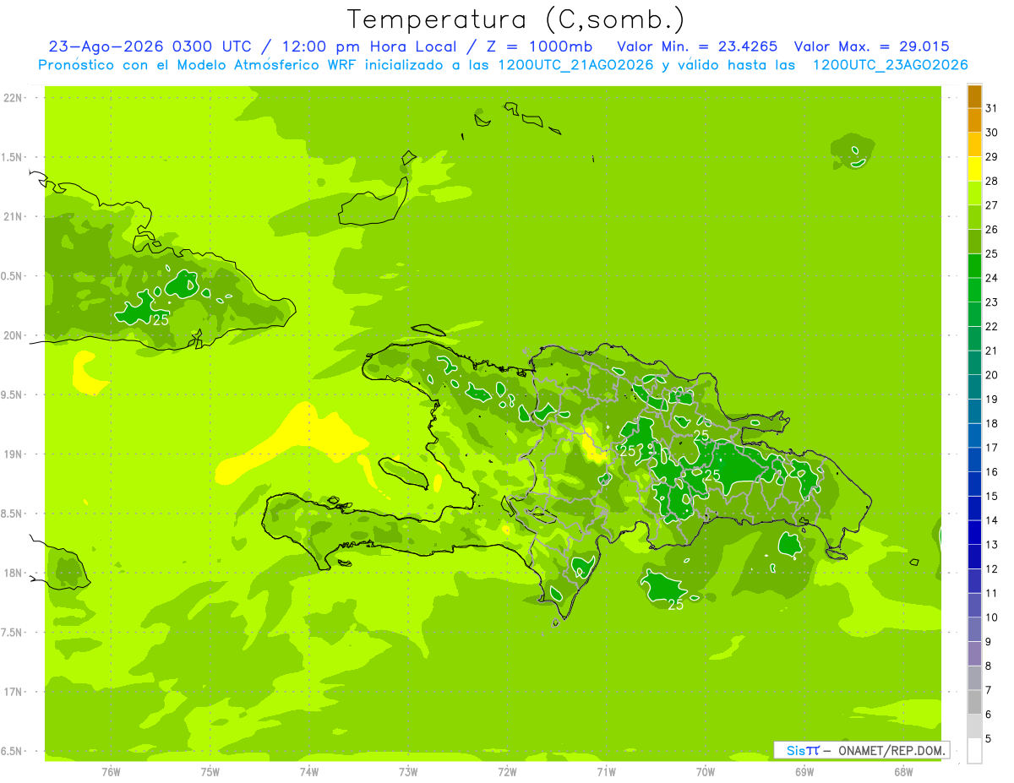Click the legend scale value '27'
The height and width of the screenshot is (783, 1014).
pos(991,205)
